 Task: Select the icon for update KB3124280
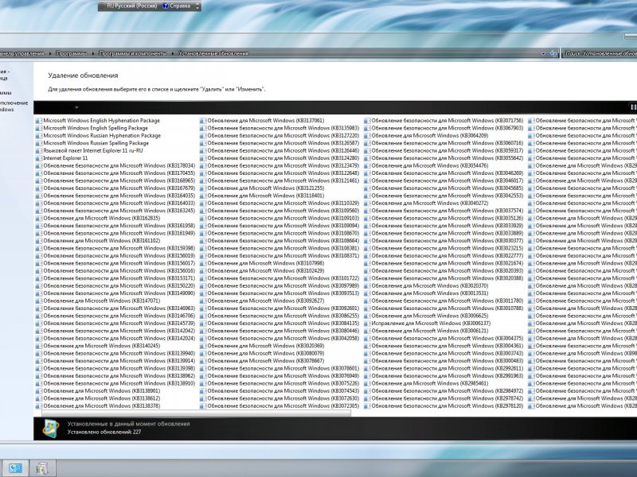pos(203,158)
